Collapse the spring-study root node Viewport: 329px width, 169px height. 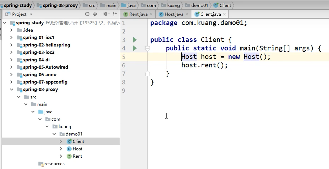click(x=5, y=23)
